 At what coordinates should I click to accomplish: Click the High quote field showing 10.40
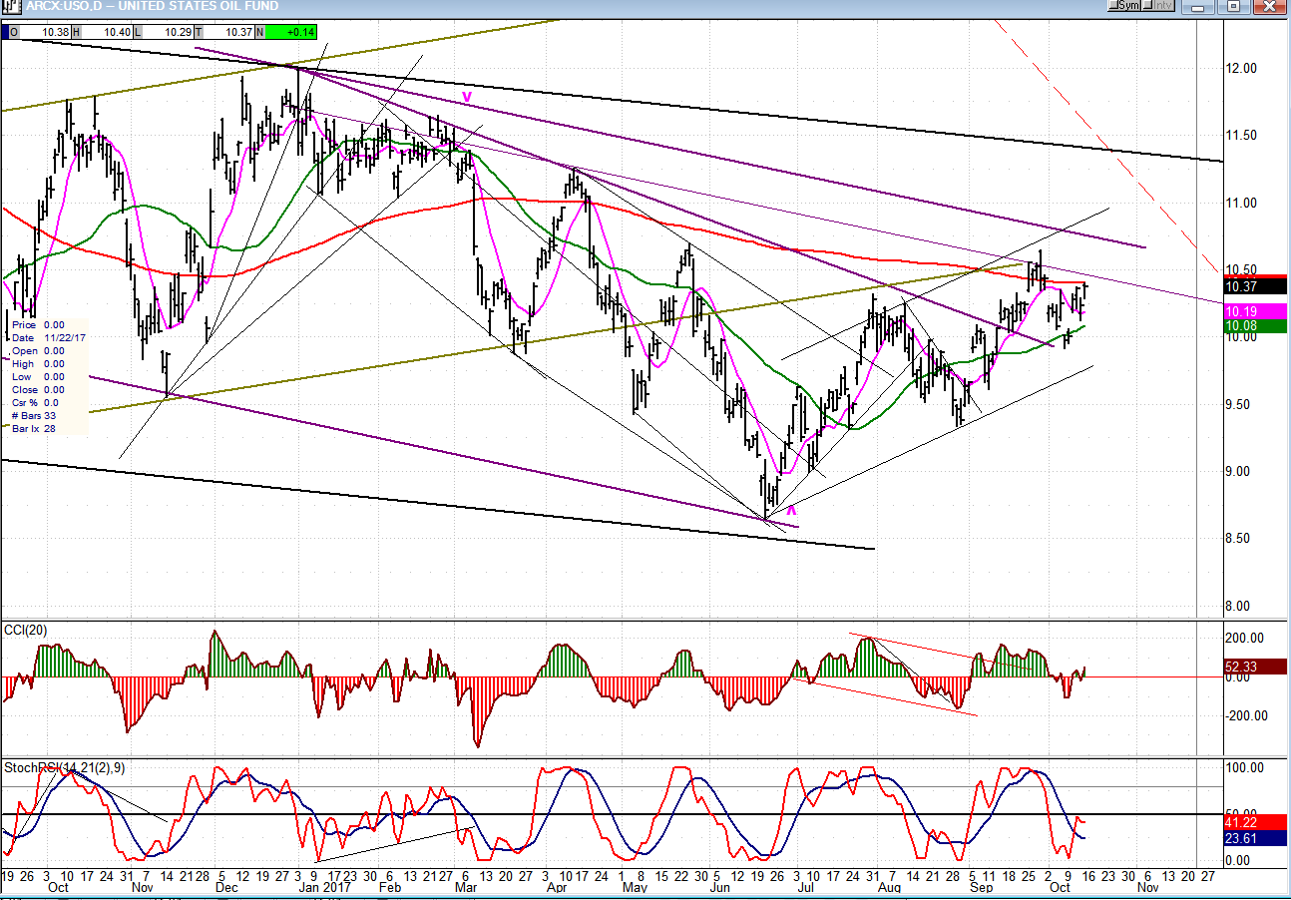pyautogui.click(x=103, y=32)
